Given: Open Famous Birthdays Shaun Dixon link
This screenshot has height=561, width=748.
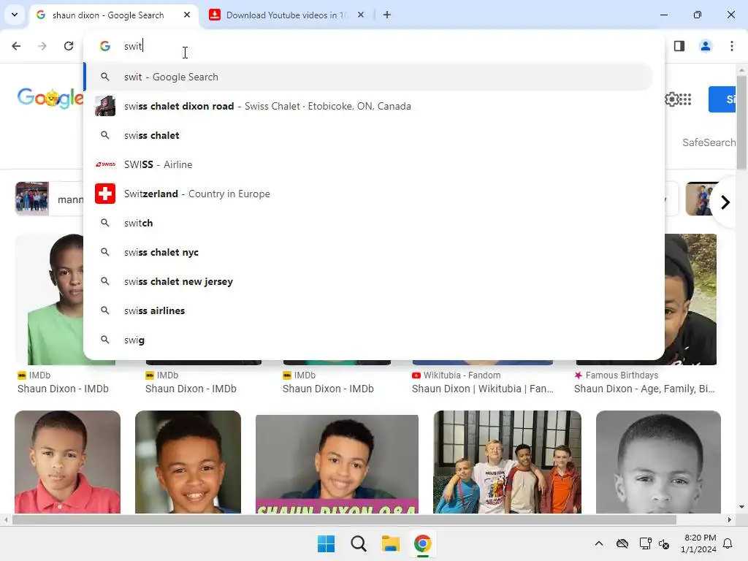Looking at the screenshot, I should [x=644, y=389].
